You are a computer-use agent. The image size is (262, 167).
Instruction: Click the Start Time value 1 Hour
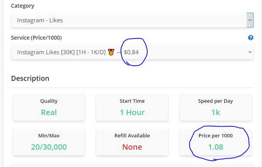click(x=132, y=112)
